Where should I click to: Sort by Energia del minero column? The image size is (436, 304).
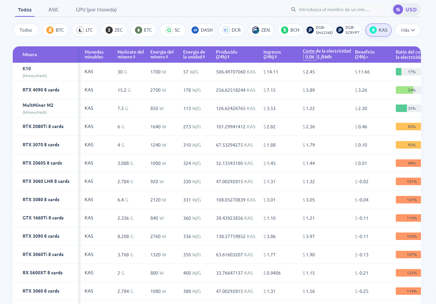(x=162, y=55)
